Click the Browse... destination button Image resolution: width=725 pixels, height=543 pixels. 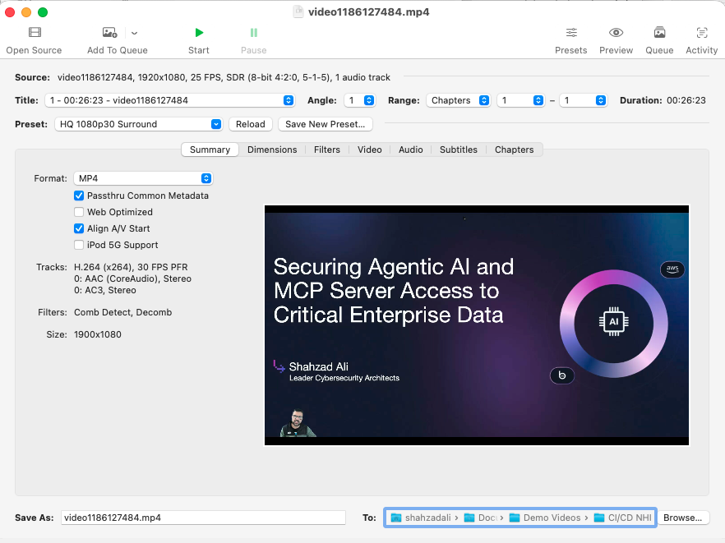pos(682,518)
